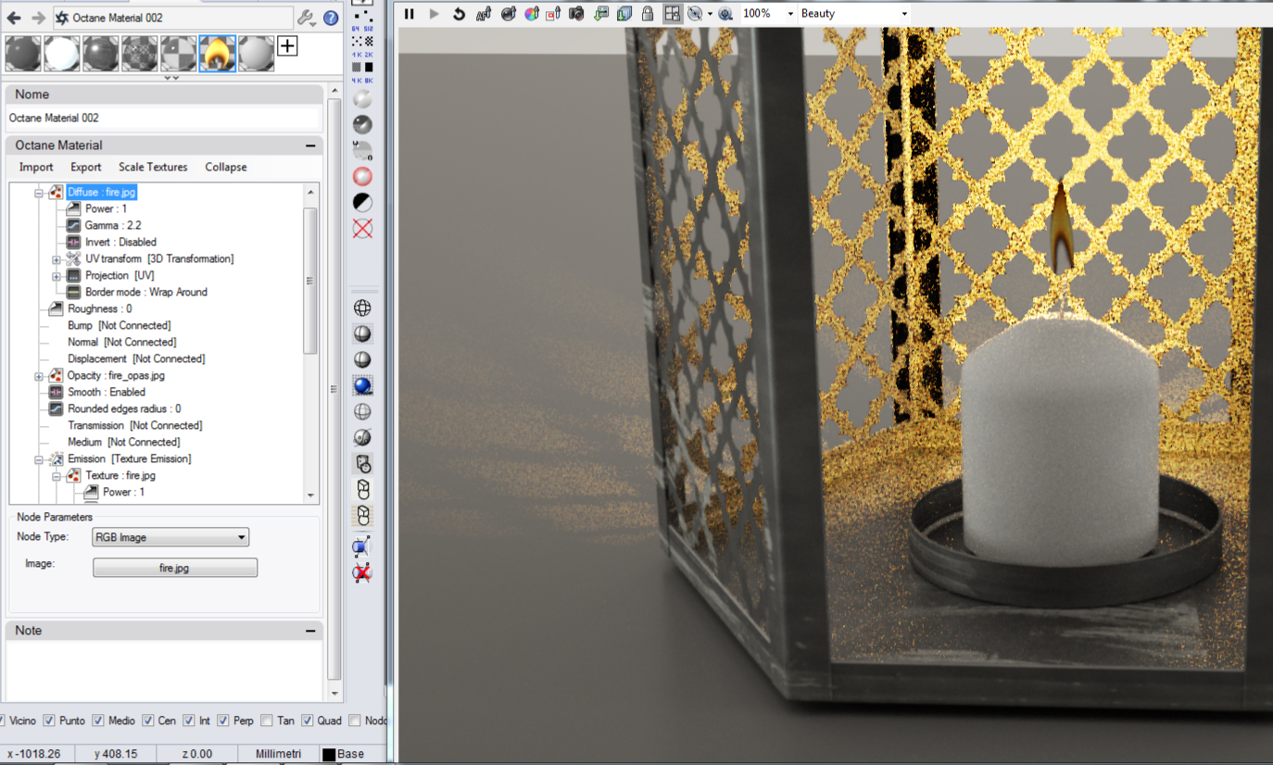1273x765 pixels.
Task: Click the camera snapshot icon in the render toolbar
Action: [x=576, y=14]
